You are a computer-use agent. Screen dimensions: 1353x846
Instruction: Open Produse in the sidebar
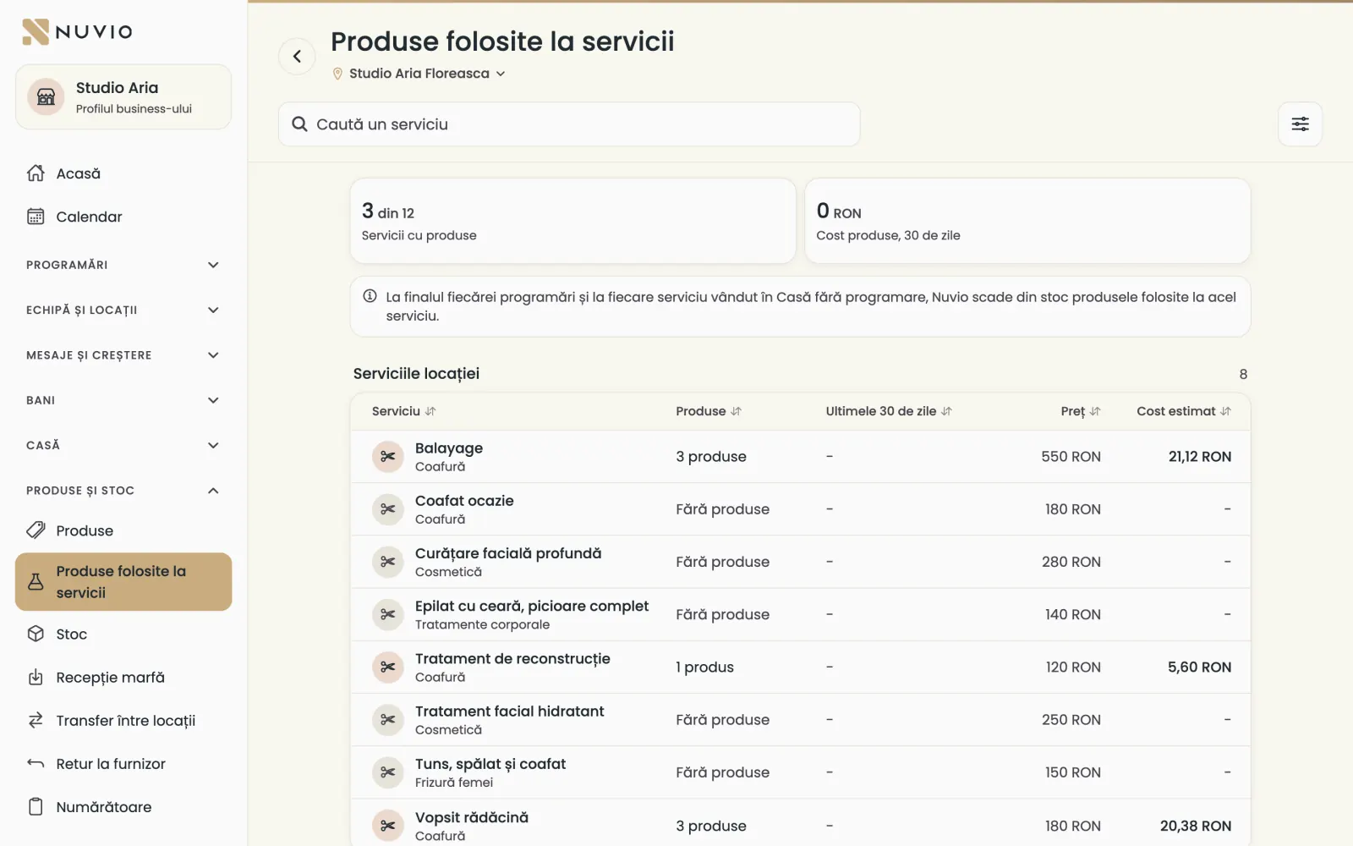(x=123, y=530)
